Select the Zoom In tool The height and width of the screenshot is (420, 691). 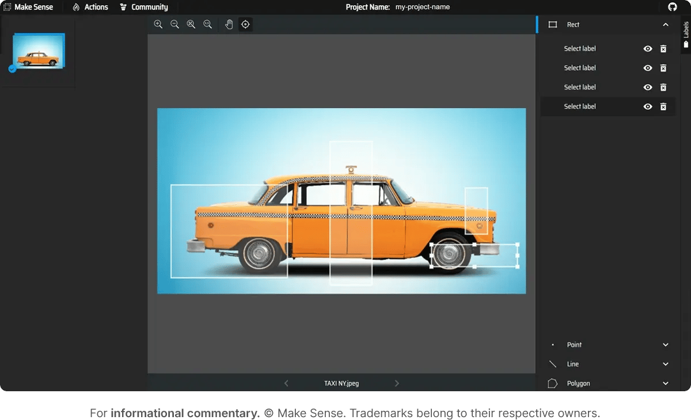click(x=158, y=24)
